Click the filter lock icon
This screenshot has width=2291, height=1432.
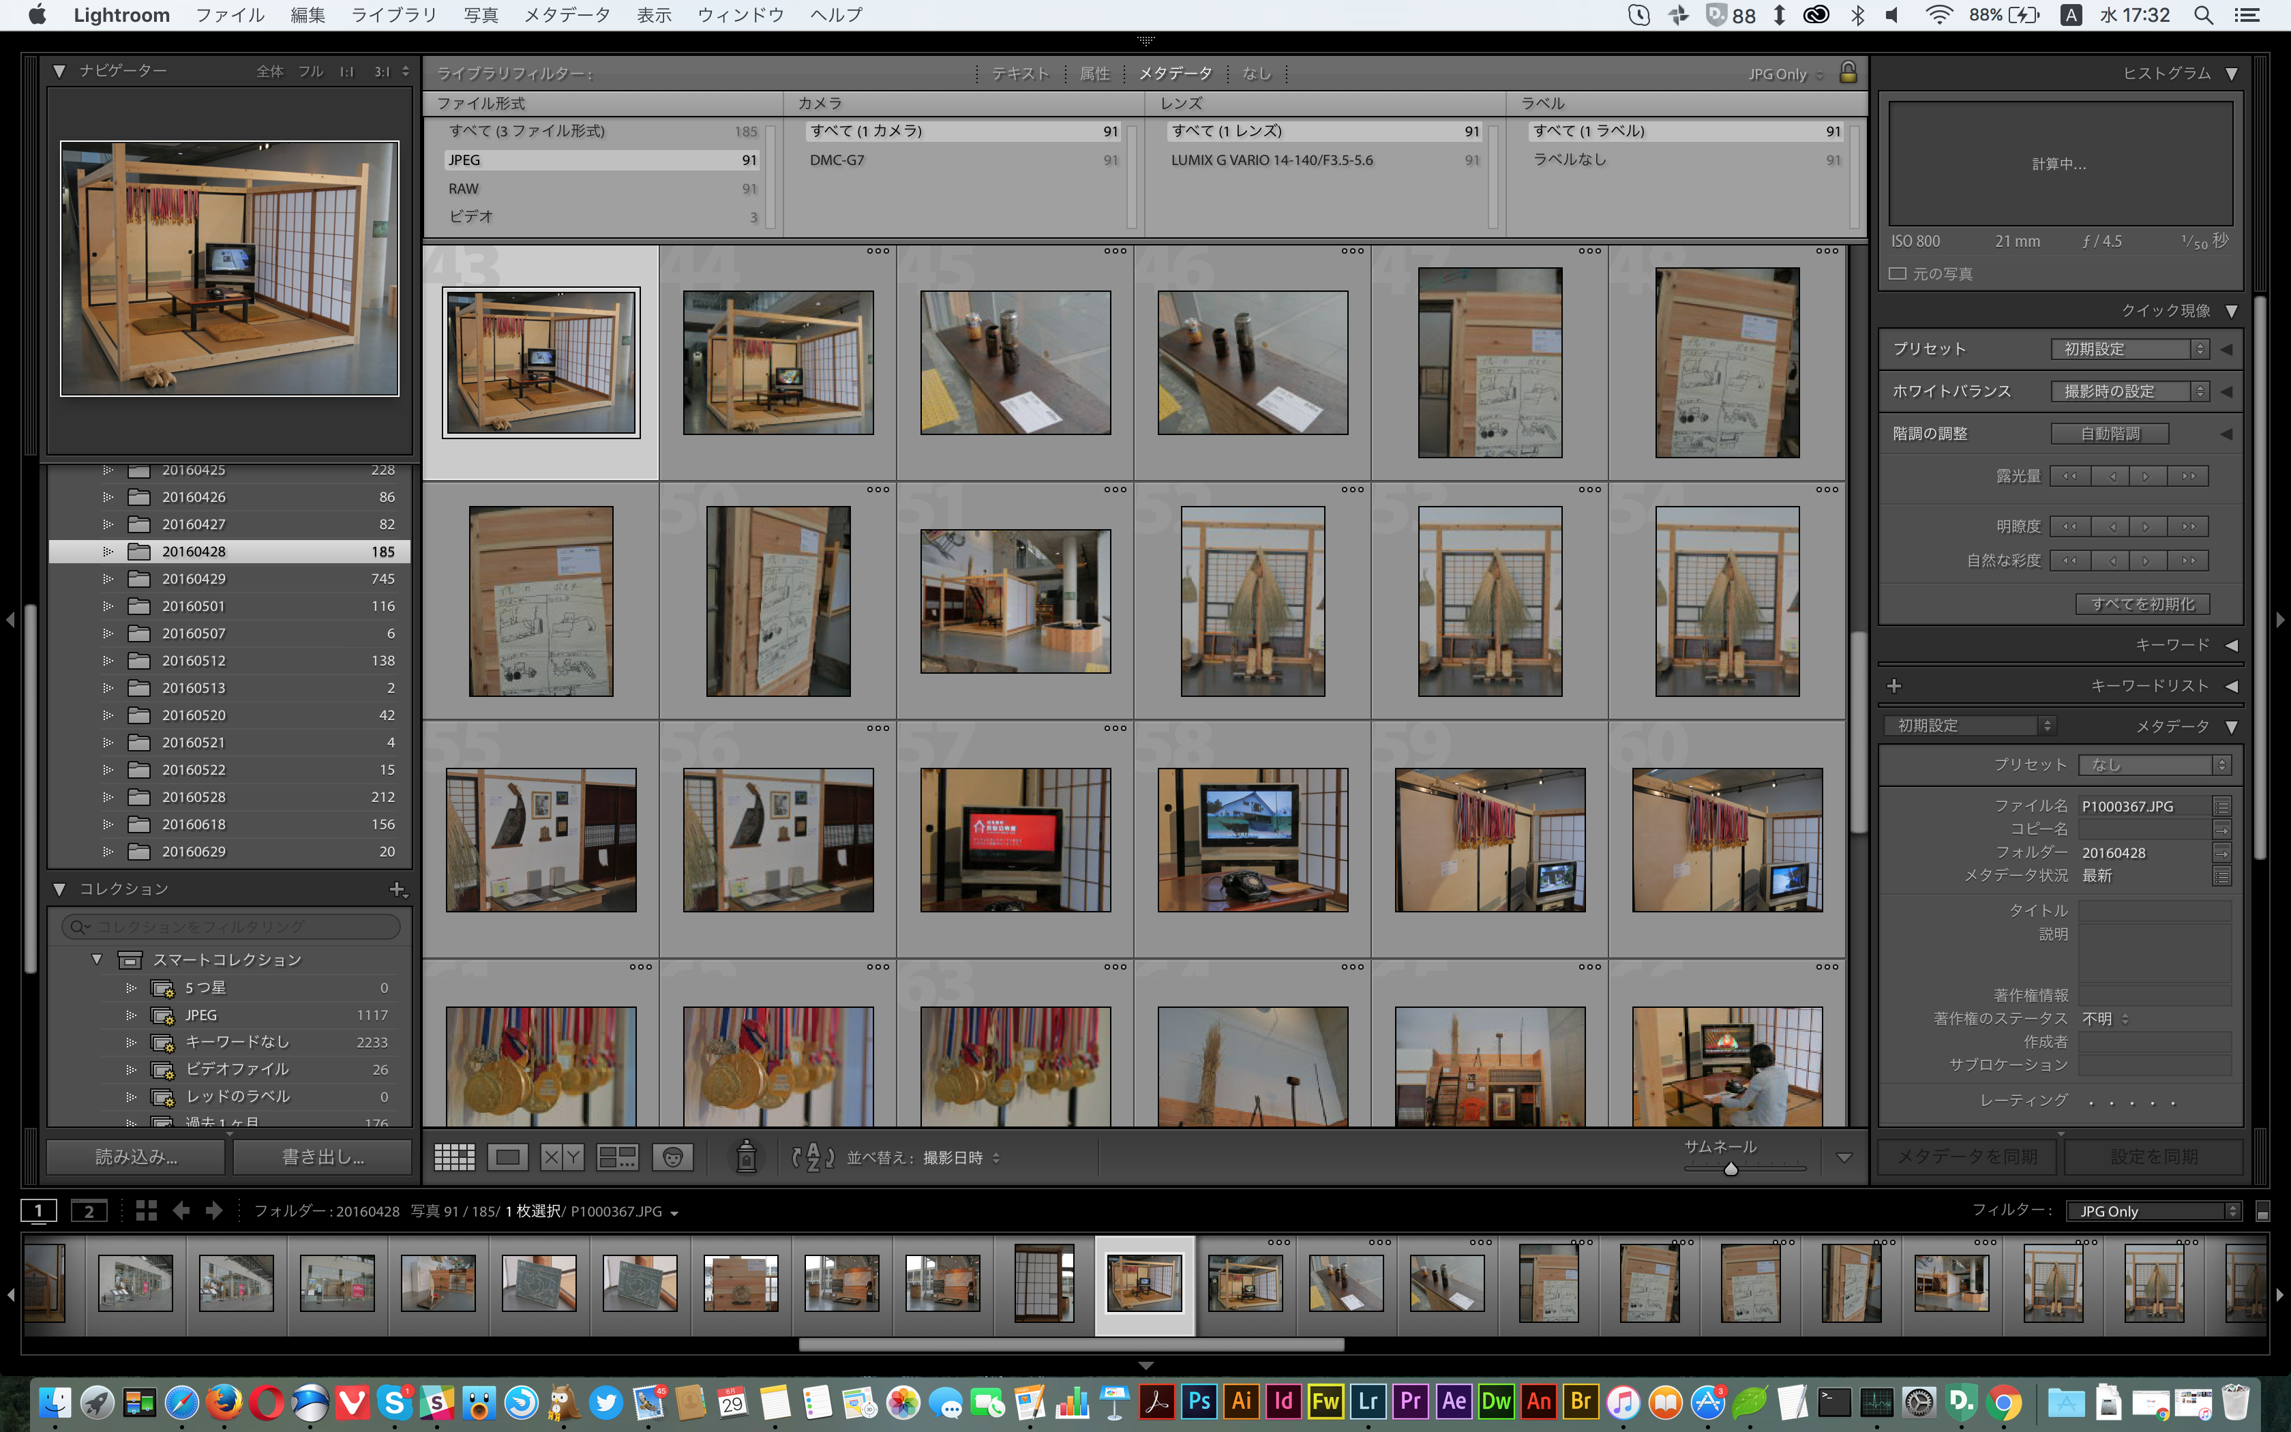[x=1847, y=73]
